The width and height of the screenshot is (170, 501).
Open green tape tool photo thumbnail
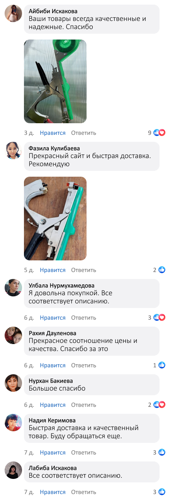coord(55,81)
